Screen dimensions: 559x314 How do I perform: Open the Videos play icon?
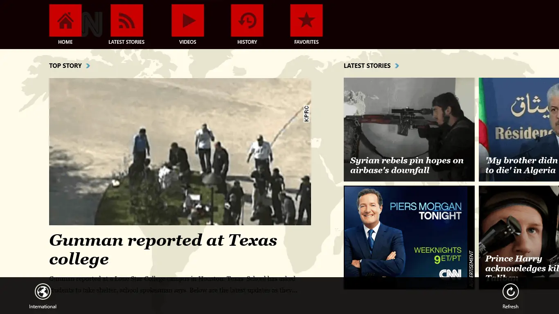(x=188, y=20)
